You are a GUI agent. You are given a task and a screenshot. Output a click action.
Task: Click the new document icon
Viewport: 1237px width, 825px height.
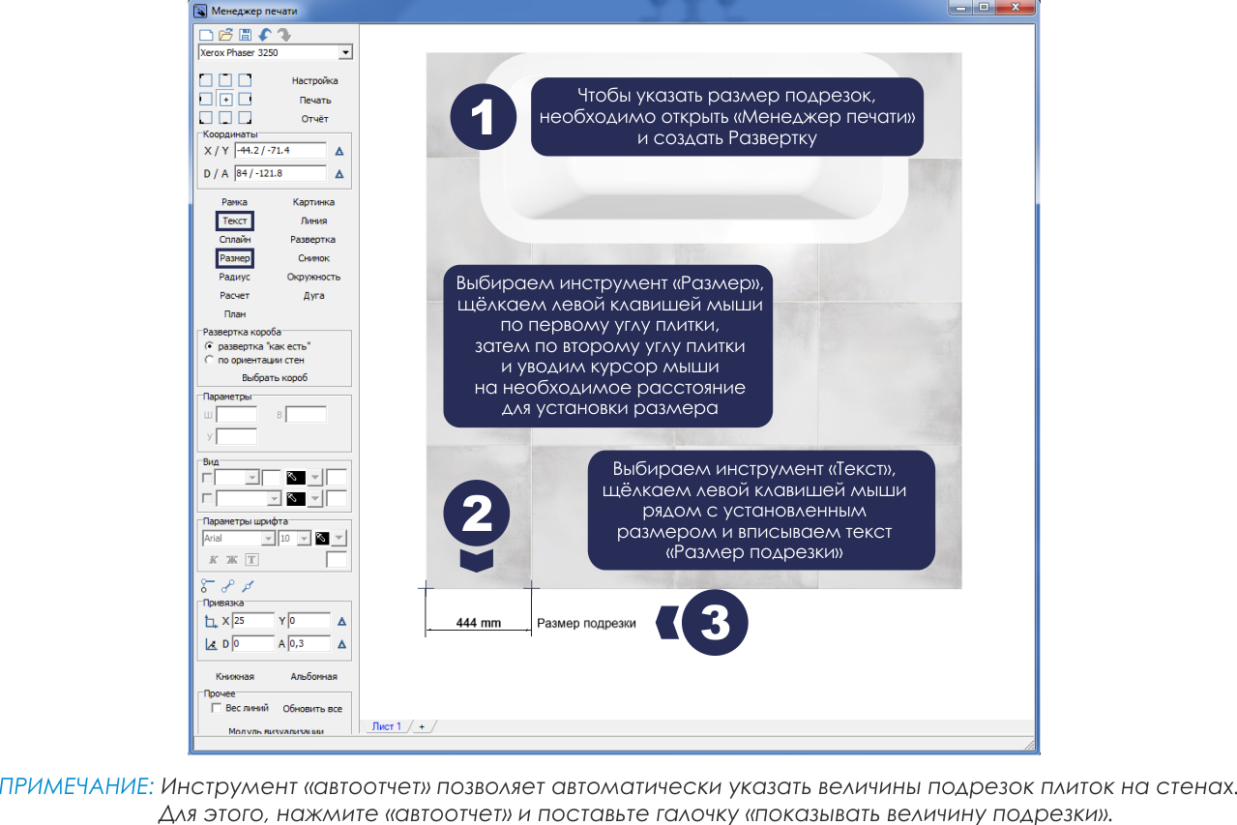point(205,35)
